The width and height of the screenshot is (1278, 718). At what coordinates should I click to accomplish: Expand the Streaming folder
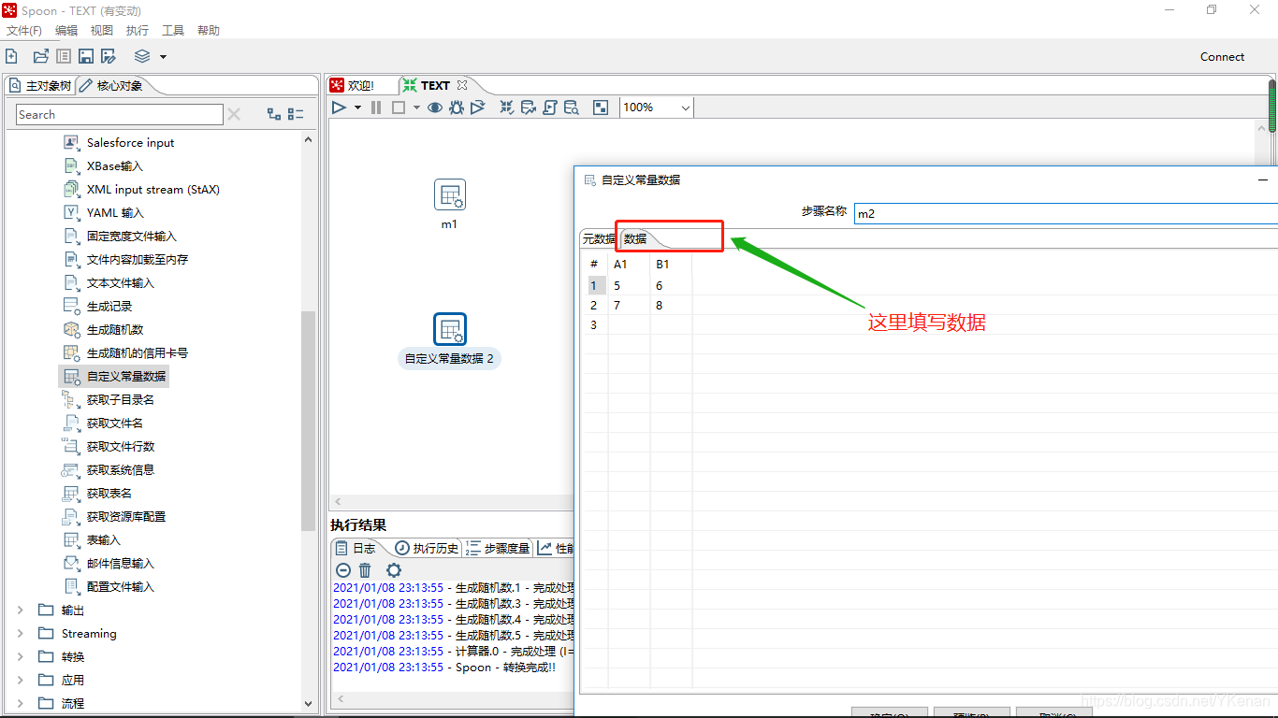(x=21, y=633)
